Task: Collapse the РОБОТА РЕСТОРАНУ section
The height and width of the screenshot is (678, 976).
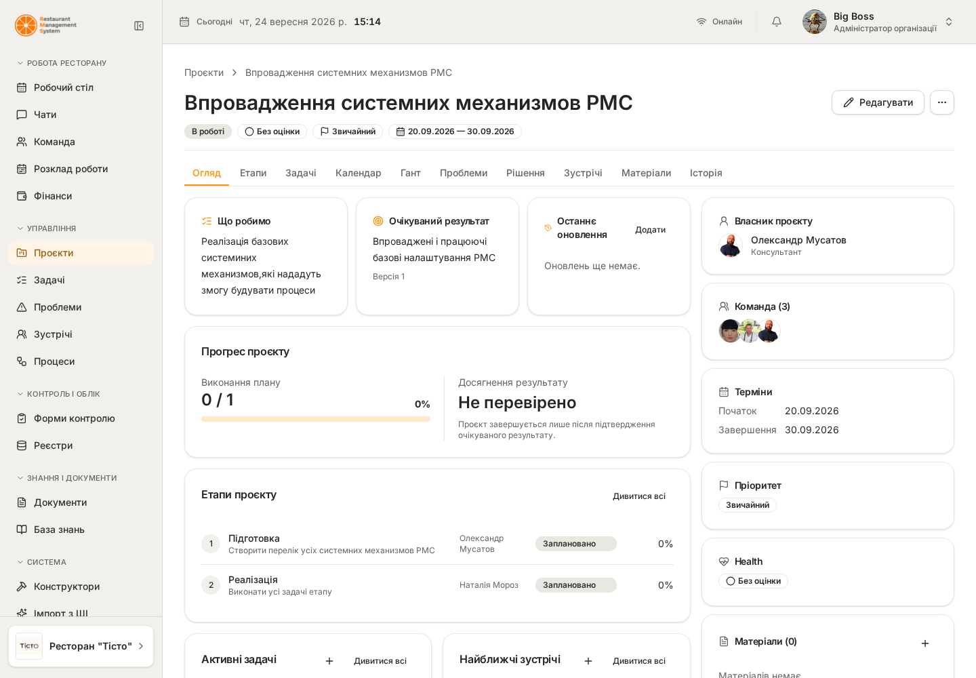Action: 62,63
